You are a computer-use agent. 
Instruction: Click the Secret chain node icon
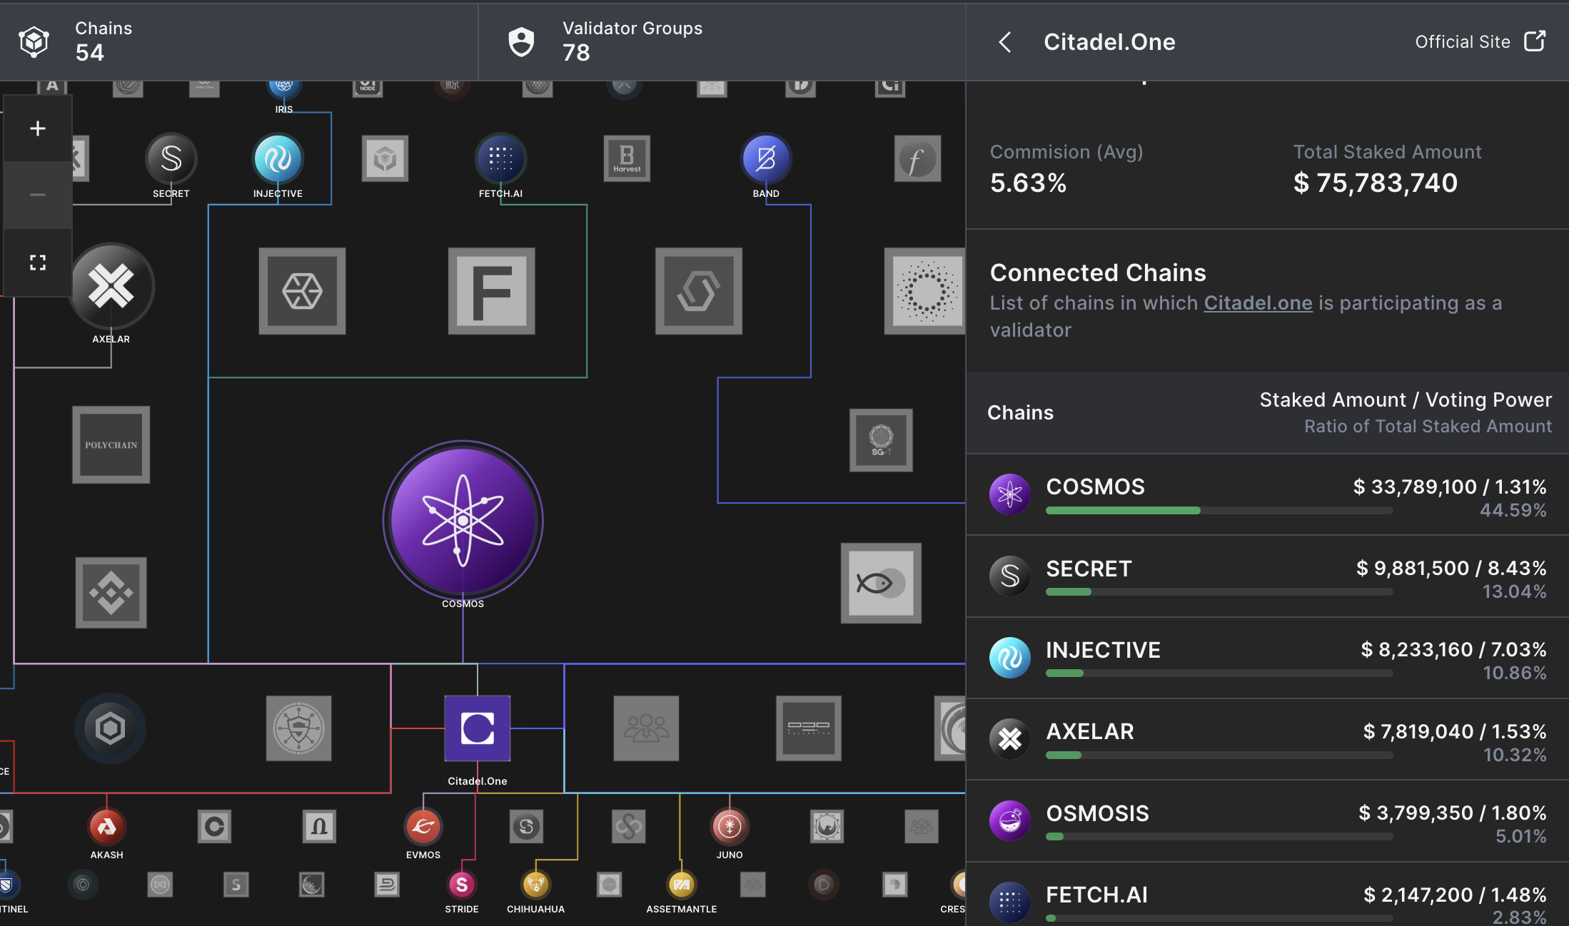coord(171,158)
